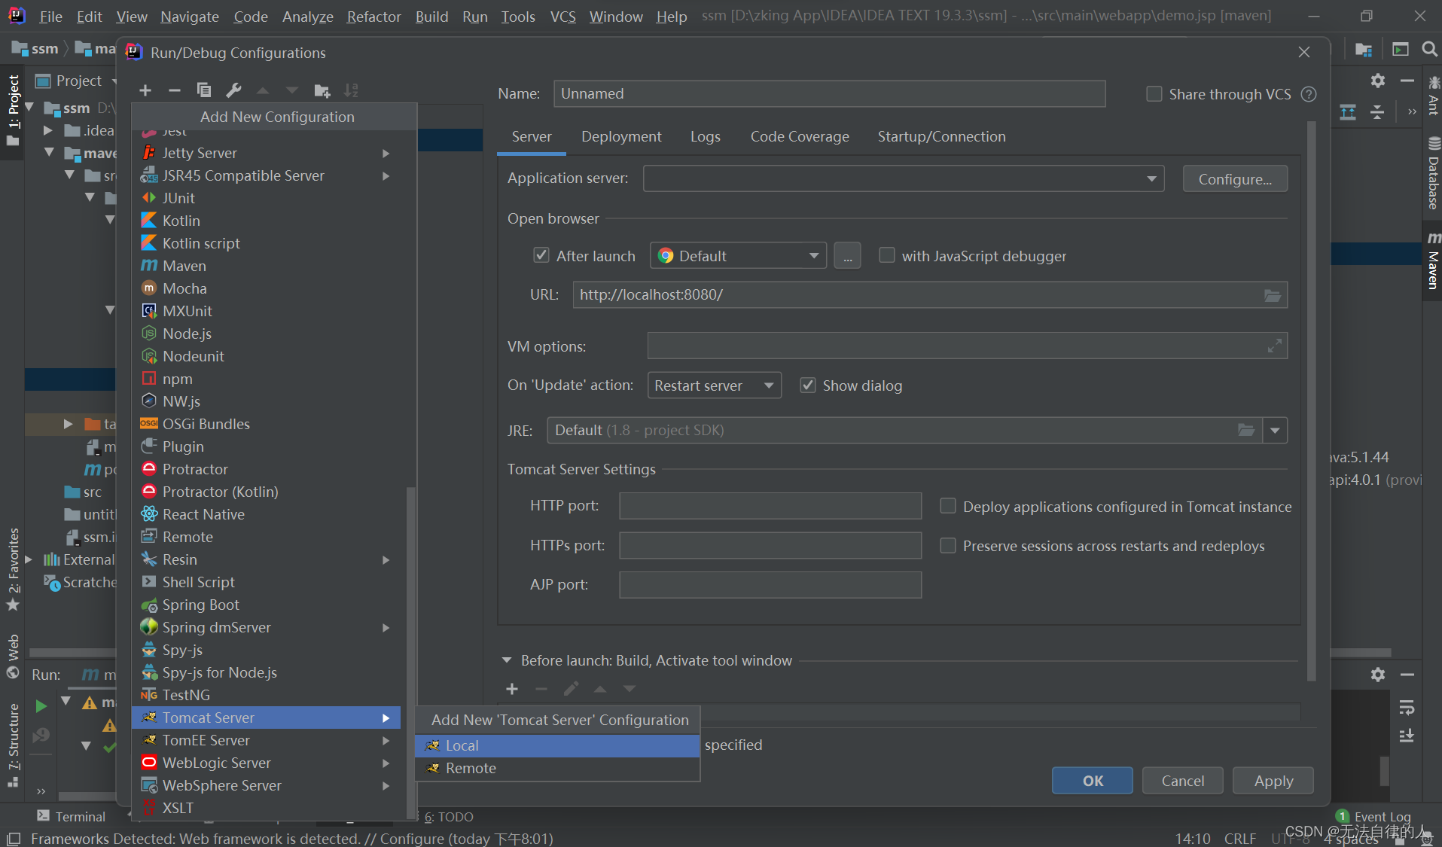Image resolution: width=1442 pixels, height=847 pixels.
Task: Open the Ant tool window tab
Action: [1431, 105]
